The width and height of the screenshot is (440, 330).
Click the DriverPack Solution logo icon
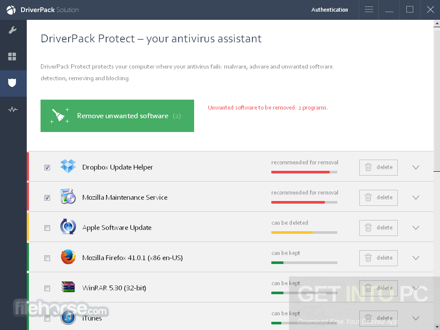(x=11, y=10)
